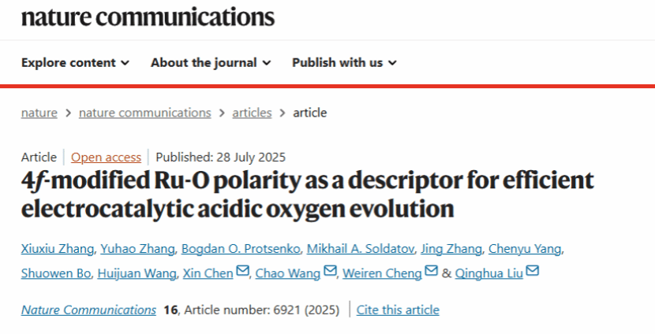The image size is (655, 334).
Task: Open author Xiuxiu Zhang's profile
Action: (58, 249)
